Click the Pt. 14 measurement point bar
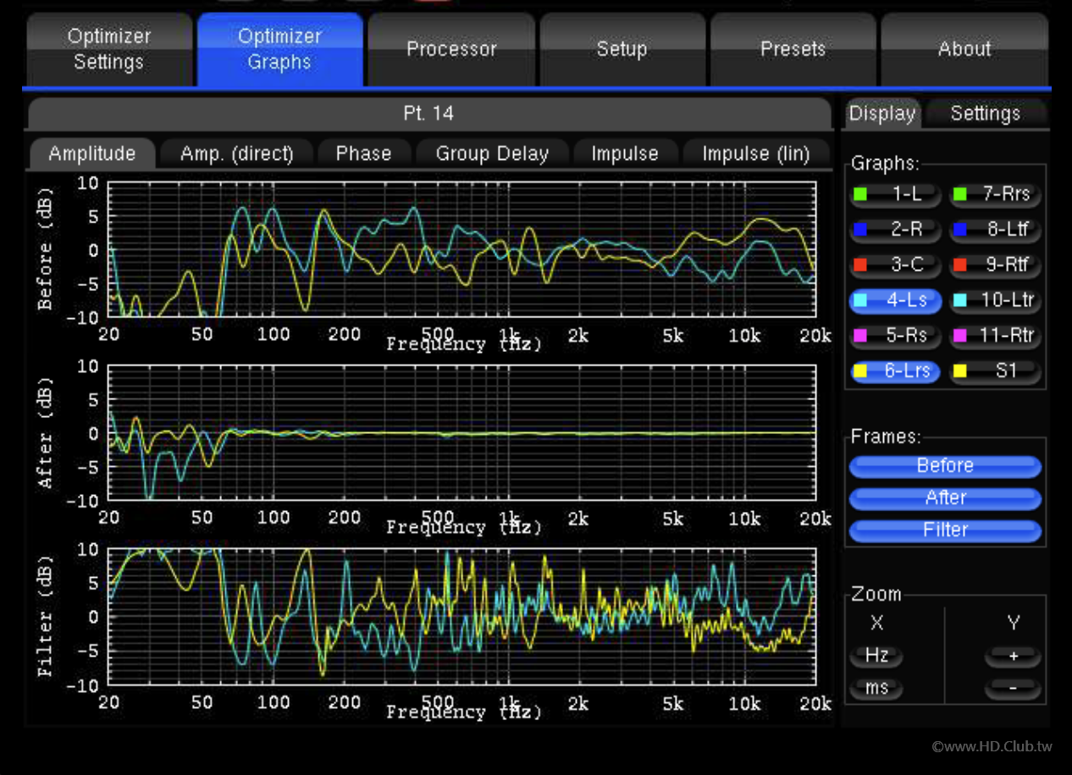This screenshot has width=1072, height=775. click(x=429, y=113)
